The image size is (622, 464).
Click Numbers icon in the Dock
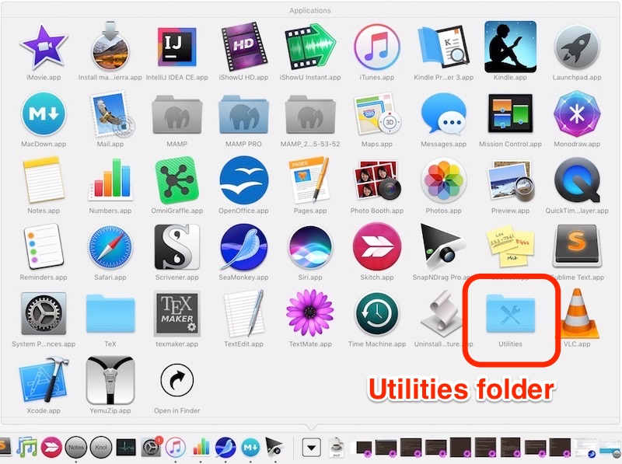[201, 448]
